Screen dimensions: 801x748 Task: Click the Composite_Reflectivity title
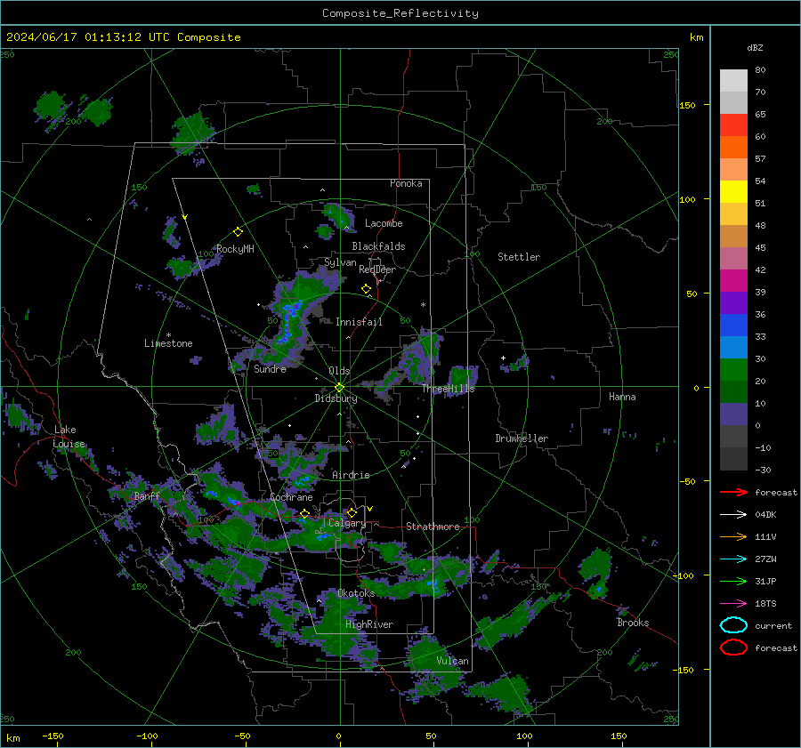coord(400,13)
